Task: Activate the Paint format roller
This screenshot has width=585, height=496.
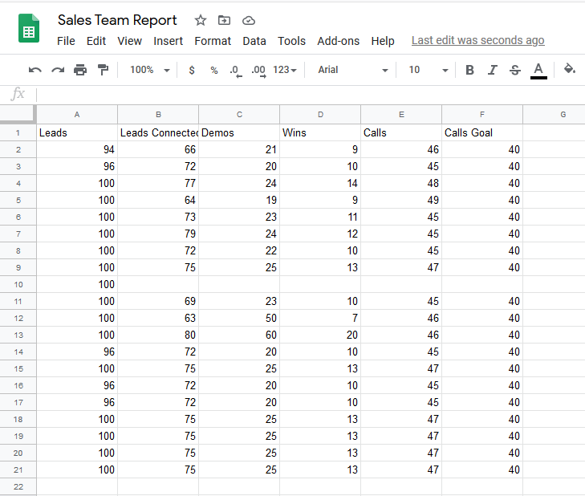Action: 103,70
